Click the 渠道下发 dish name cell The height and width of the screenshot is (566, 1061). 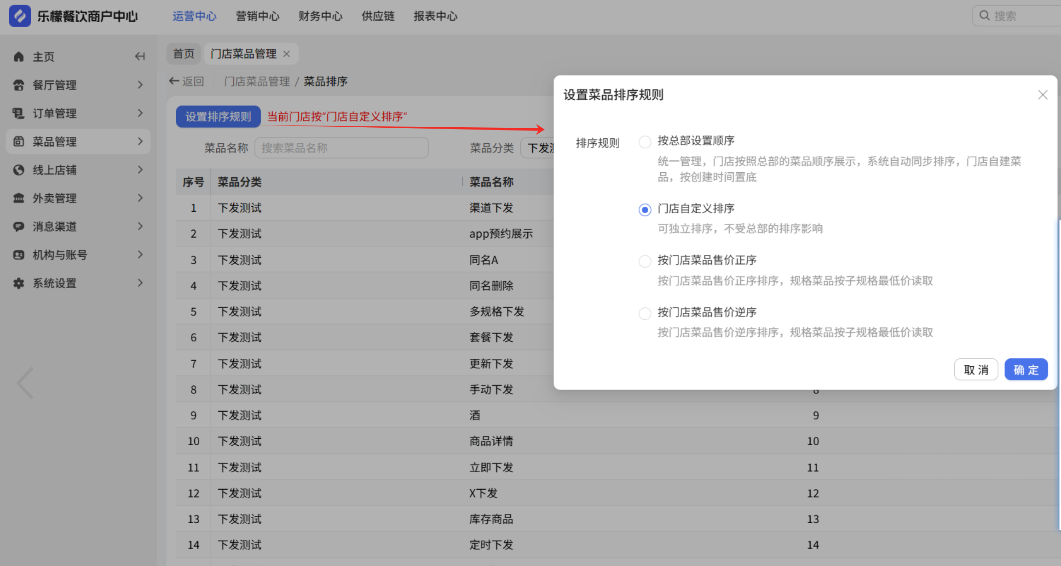pyautogui.click(x=491, y=208)
